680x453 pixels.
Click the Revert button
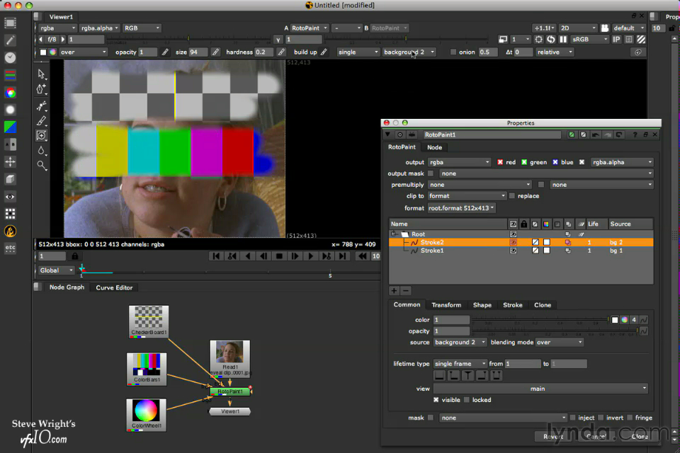coord(553,437)
